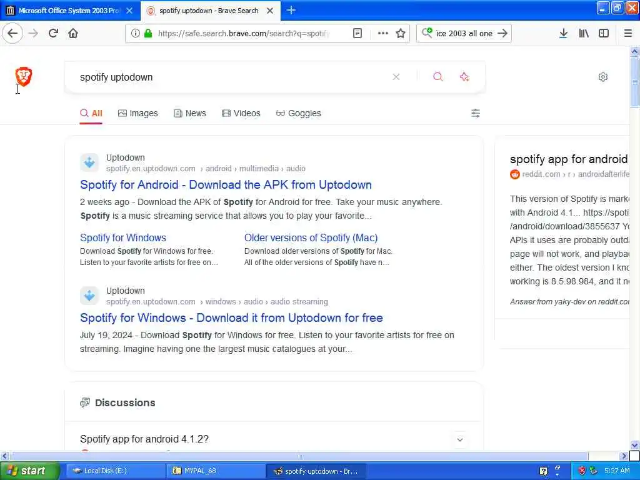Close the Microsoft Office System 2003 tab
640x480 pixels.
click(129, 11)
